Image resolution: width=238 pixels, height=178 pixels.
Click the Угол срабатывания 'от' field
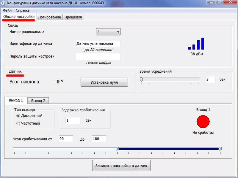pyautogui.click(x=66, y=139)
